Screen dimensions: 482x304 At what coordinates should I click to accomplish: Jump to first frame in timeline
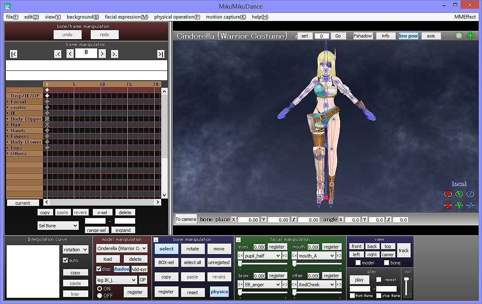[x=14, y=54]
